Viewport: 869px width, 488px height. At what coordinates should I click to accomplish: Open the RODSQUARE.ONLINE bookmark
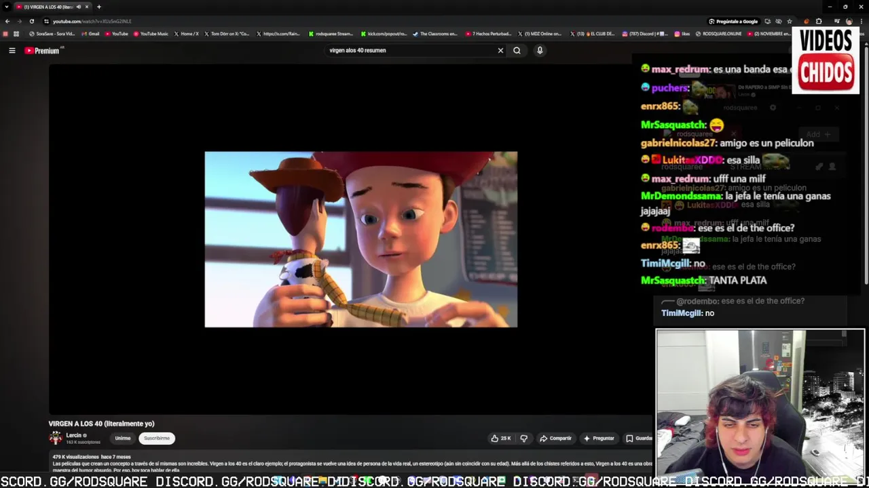719,34
